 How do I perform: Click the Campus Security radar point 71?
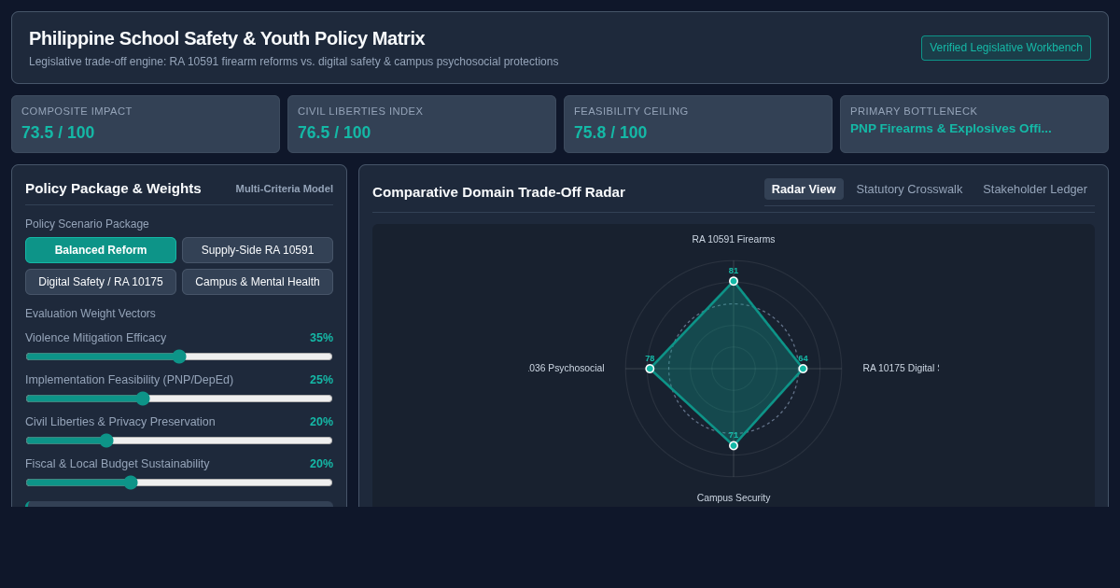click(x=734, y=445)
